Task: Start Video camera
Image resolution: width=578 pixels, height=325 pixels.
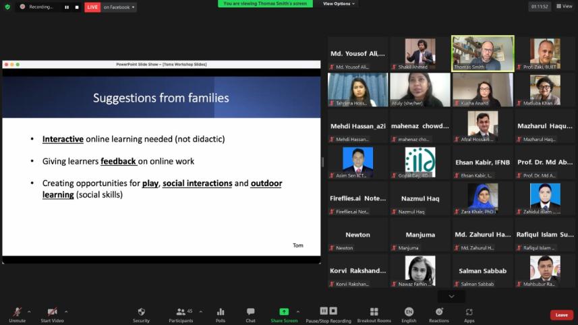Action: pyautogui.click(x=51, y=312)
